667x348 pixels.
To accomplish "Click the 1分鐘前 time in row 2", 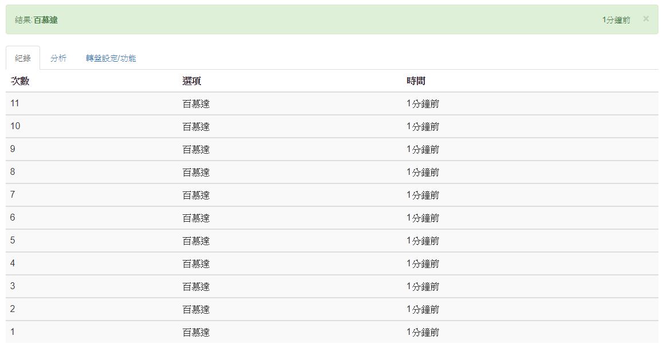I will click(x=423, y=310).
